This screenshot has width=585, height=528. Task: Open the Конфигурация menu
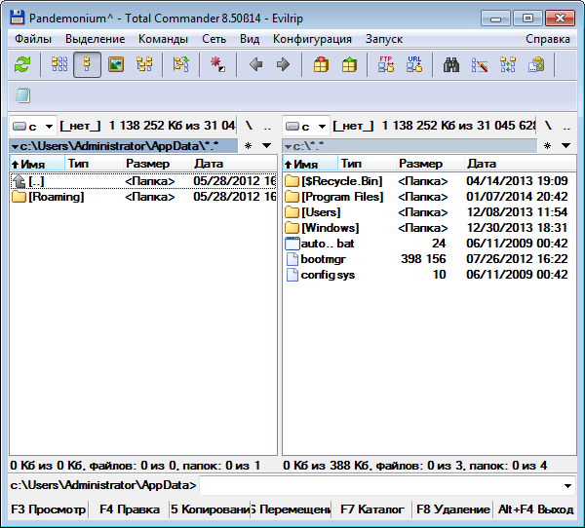(x=312, y=39)
